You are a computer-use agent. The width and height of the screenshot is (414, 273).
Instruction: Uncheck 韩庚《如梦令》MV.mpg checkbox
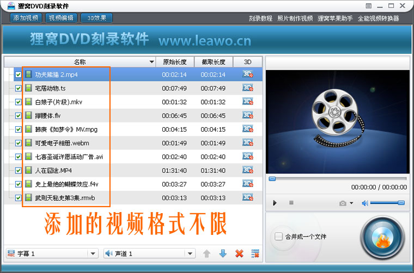18,129
